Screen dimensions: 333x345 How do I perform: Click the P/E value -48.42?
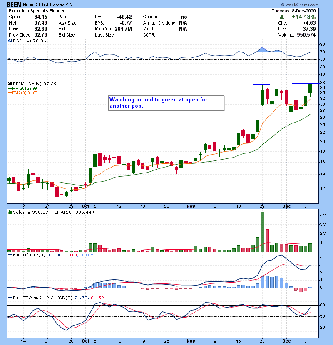point(124,17)
